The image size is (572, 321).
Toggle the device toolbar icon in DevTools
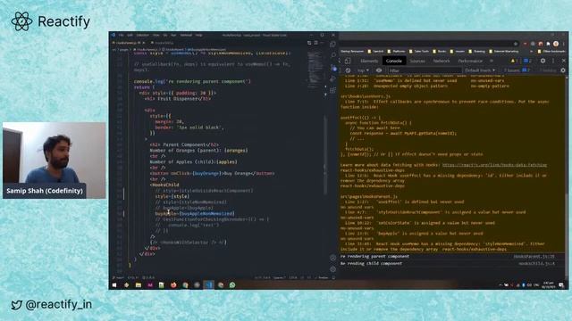[348, 61]
